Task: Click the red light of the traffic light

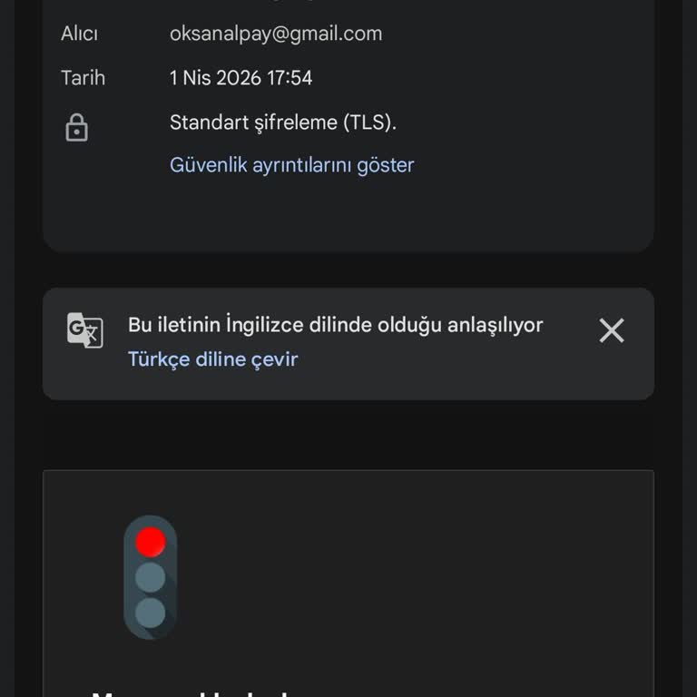Action: [x=151, y=543]
